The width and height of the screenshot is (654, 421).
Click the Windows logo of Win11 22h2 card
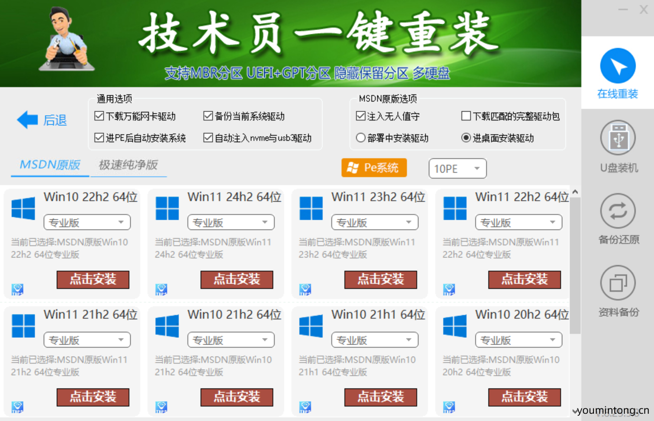pyautogui.click(x=455, y=208)
